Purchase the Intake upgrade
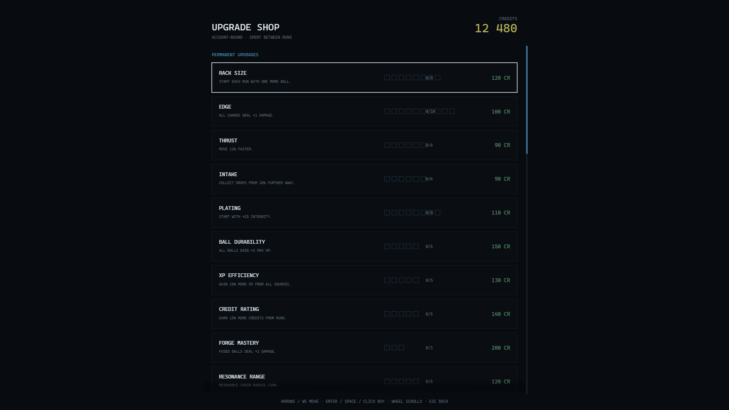The image size is (729, 410). pos(364,179)
